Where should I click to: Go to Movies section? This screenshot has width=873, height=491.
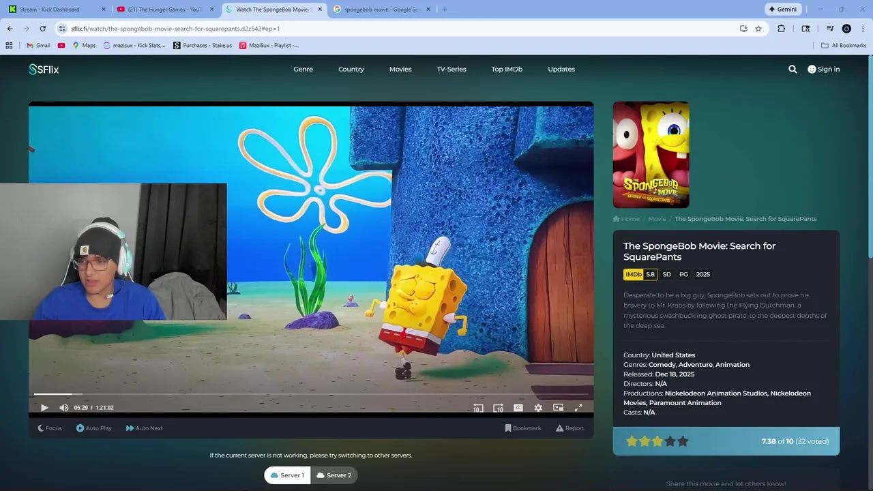click(400, 69)
